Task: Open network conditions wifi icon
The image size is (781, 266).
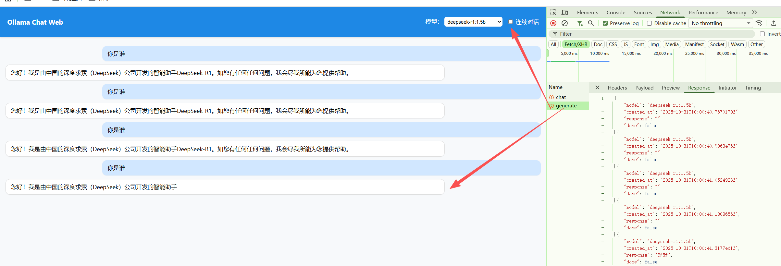Action: pos(759,23)
